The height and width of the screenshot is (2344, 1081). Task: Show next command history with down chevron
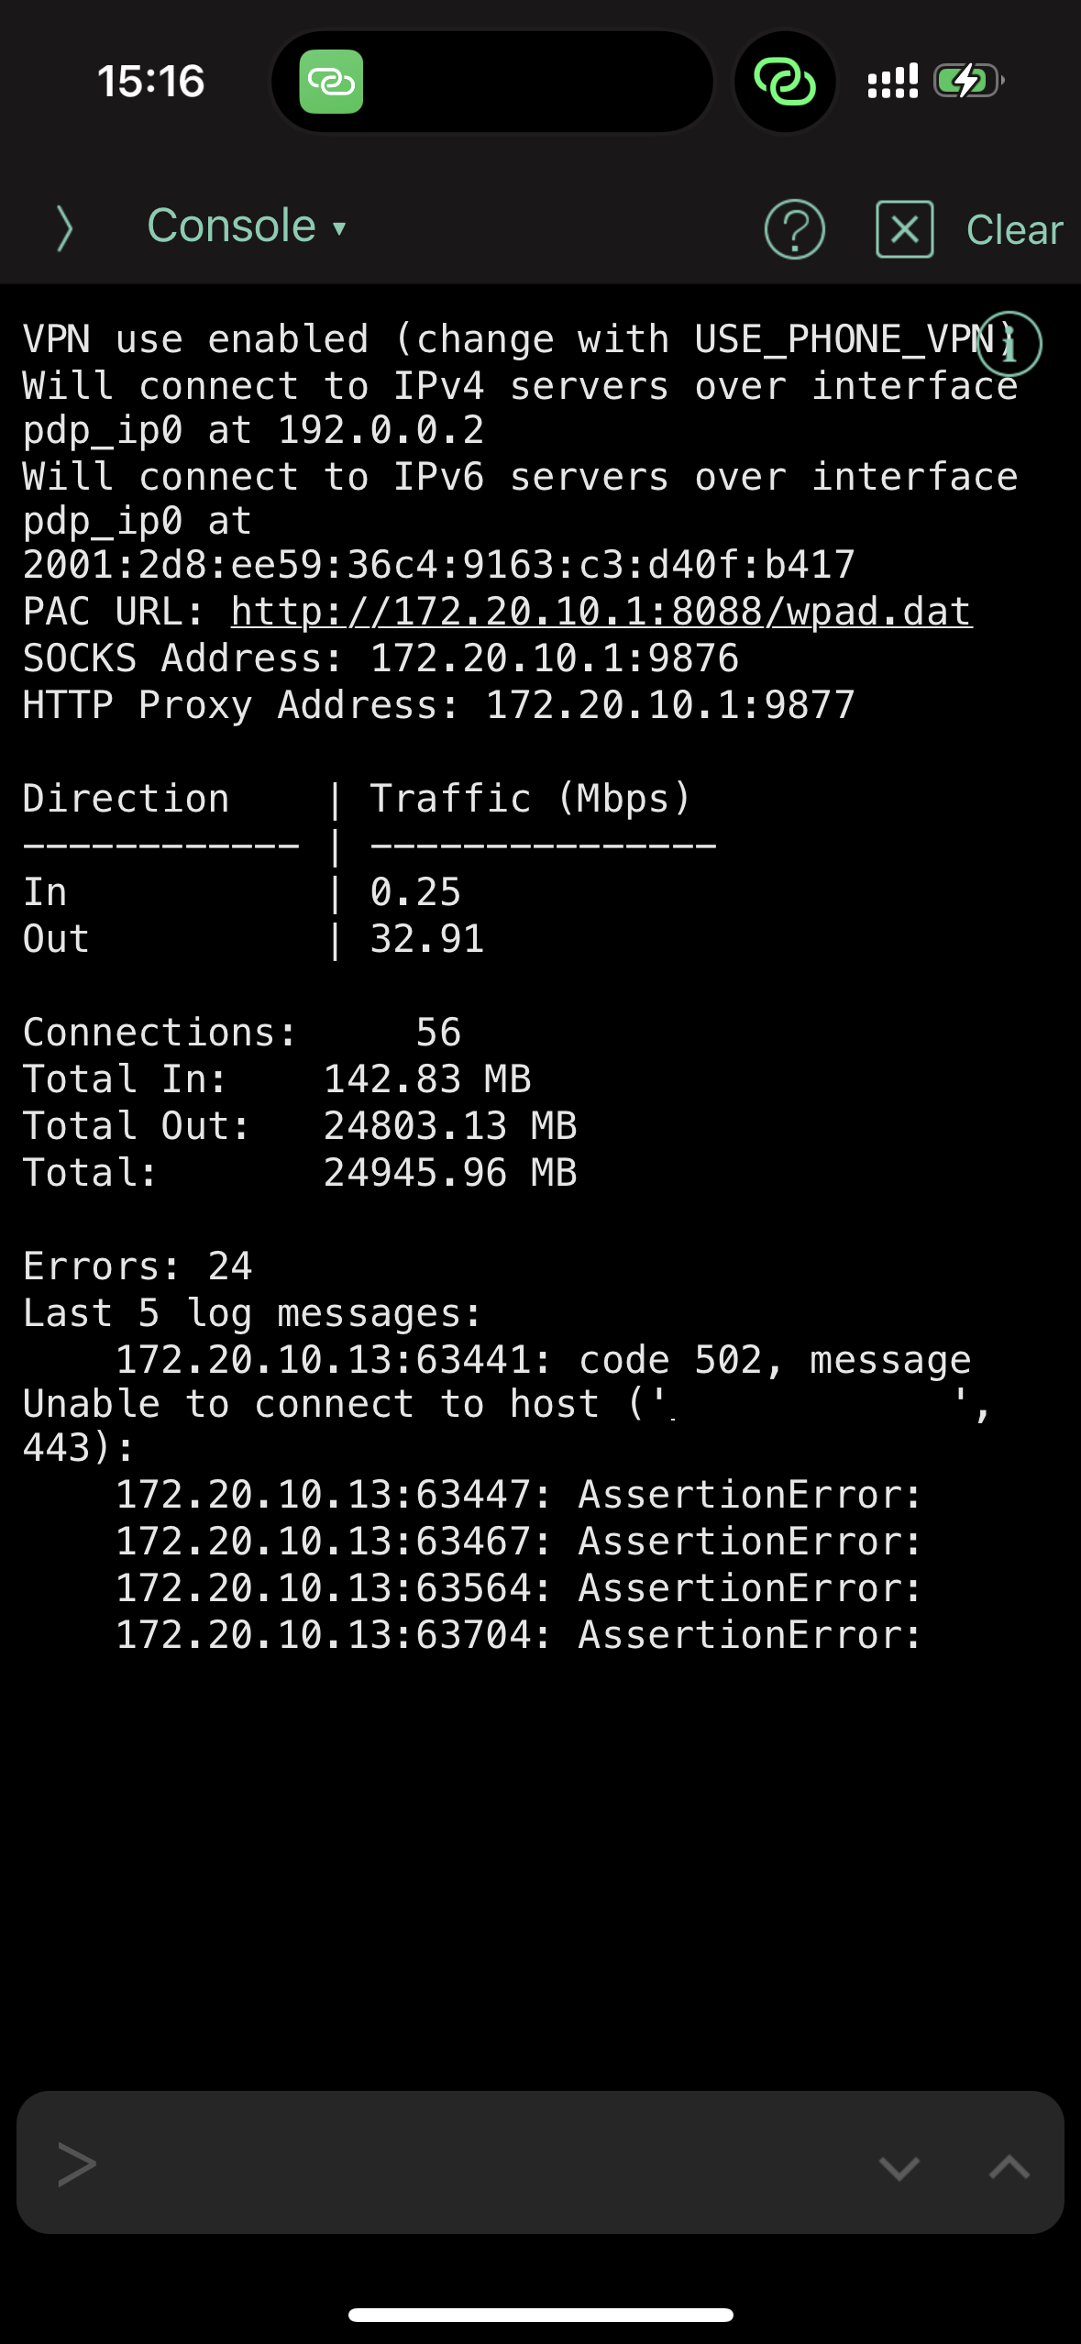[899, 2167]
